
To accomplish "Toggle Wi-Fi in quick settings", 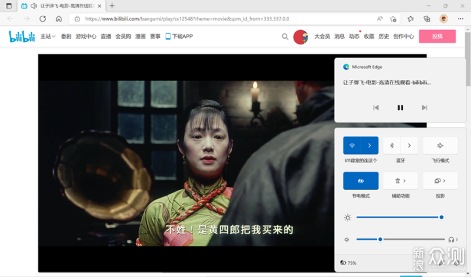I will tap(352, 145).
